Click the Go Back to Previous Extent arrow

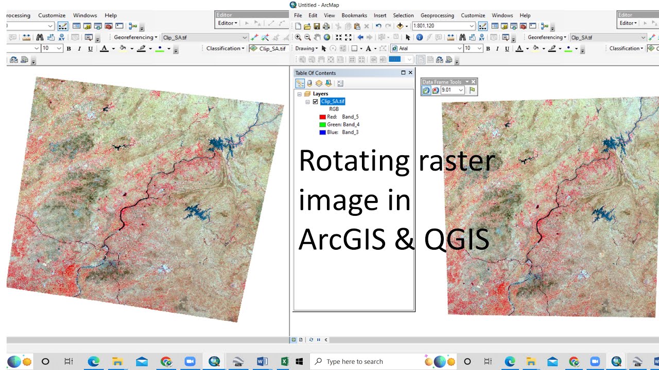tap(360, 37)
